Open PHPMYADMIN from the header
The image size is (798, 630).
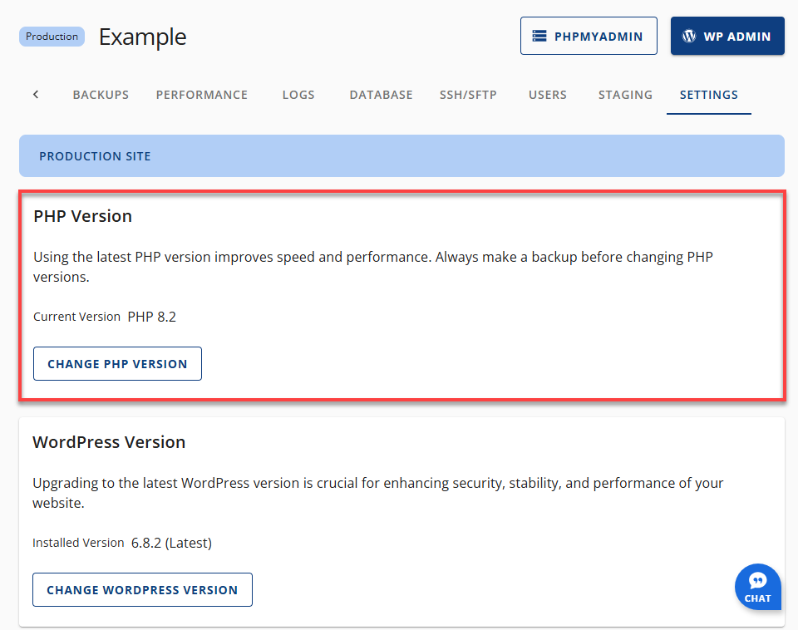589,35
